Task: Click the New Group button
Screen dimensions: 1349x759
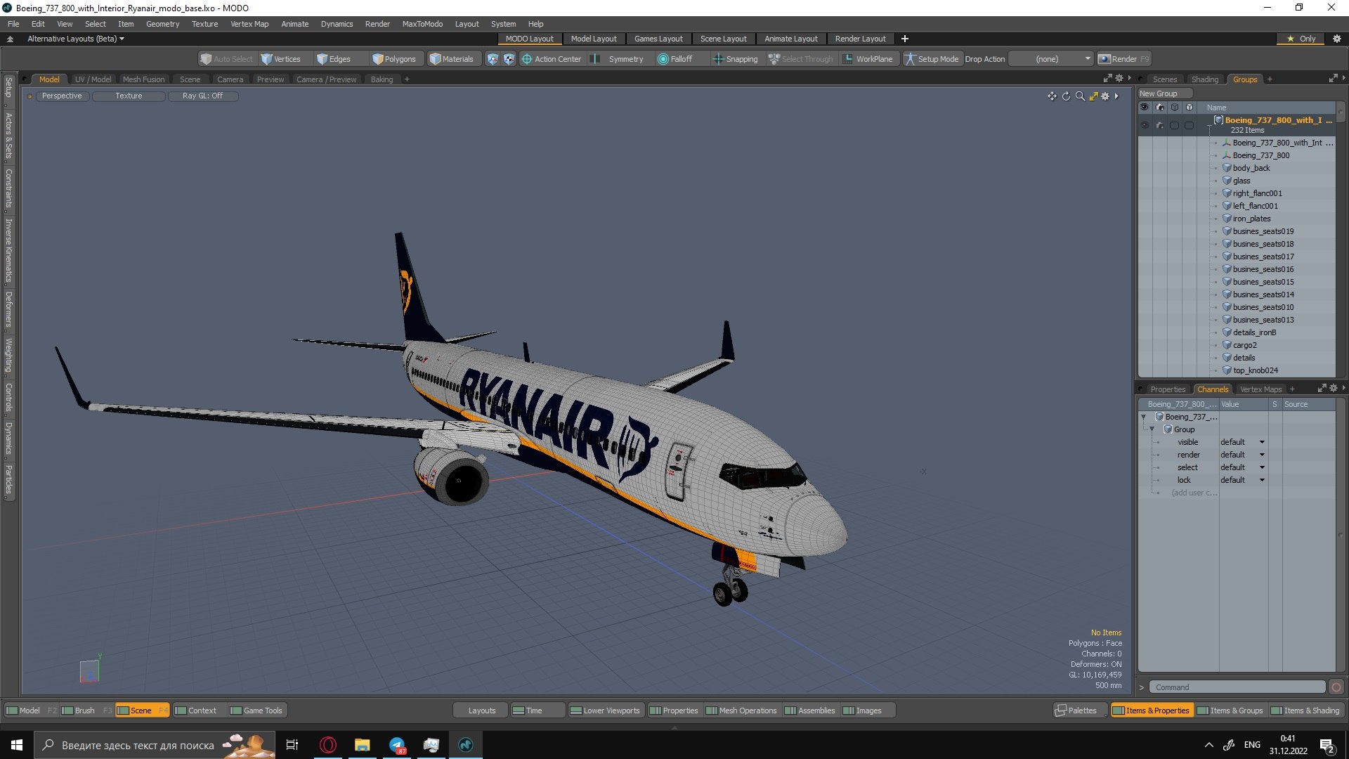Action: [x=1164, y=93]
